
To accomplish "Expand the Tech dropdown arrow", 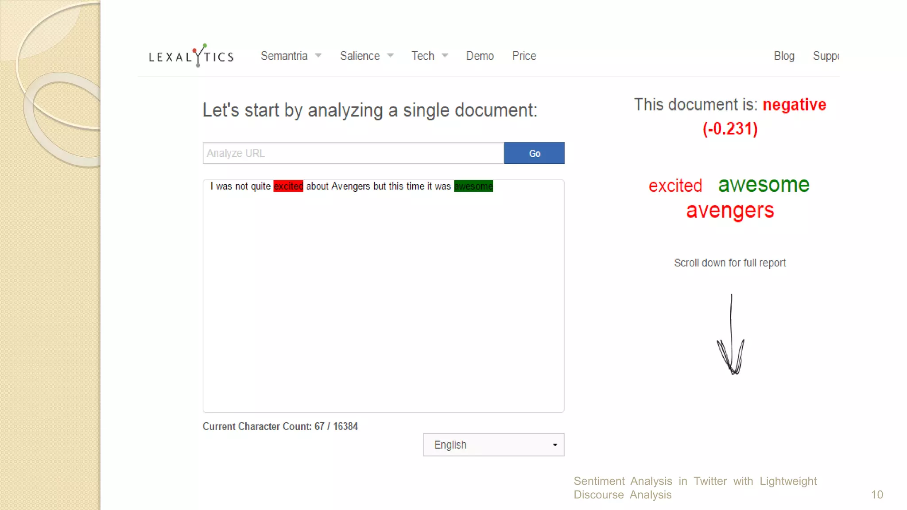I will pos(445,56).
